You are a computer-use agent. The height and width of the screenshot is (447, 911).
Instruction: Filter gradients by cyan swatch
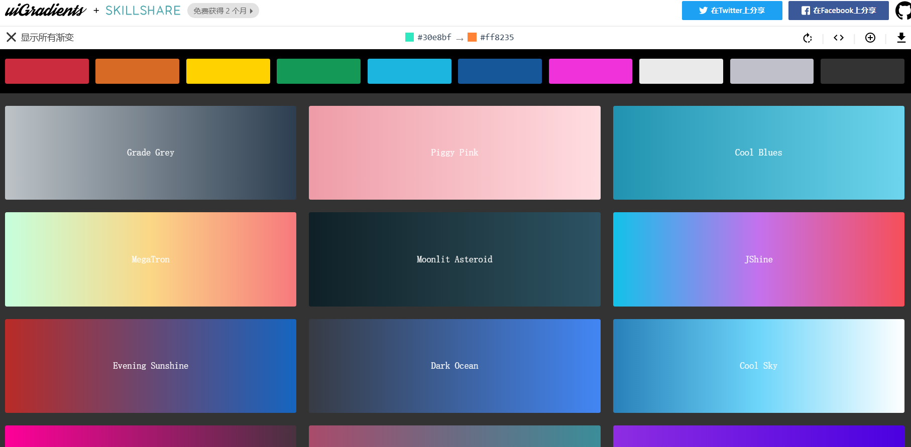pos(409,71)
